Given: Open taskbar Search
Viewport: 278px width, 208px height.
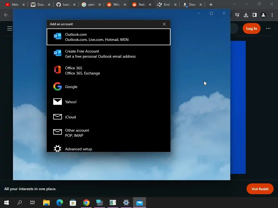Looking at the screenshot, I should (x=20, y=202).
